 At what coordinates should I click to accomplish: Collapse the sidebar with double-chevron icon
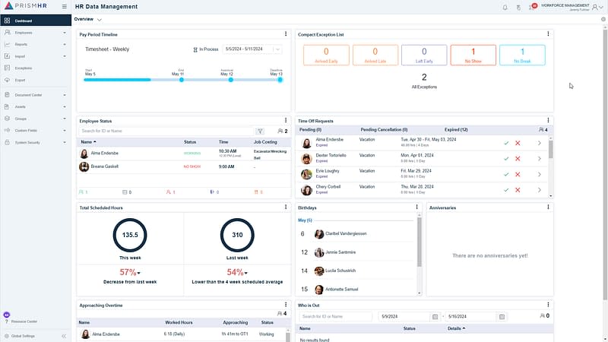64,335
